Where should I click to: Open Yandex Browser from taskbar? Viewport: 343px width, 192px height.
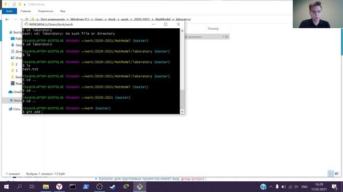[x=59, y=187]
